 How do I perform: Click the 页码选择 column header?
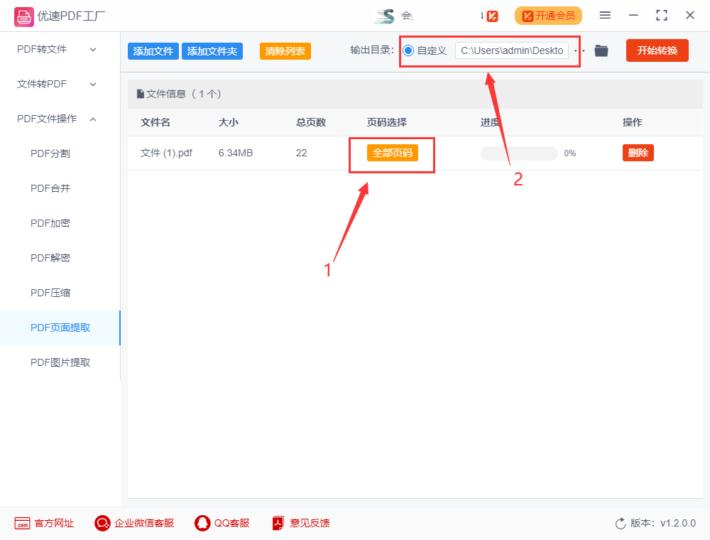pos(387,122)
